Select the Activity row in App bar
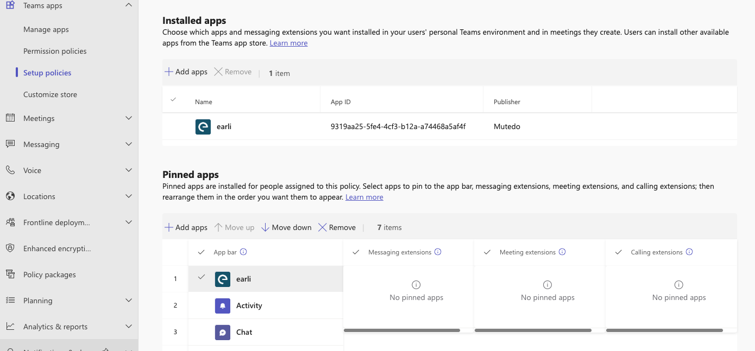Image resolution: width=755 pixels, height=351 pixels. point(266,305)
